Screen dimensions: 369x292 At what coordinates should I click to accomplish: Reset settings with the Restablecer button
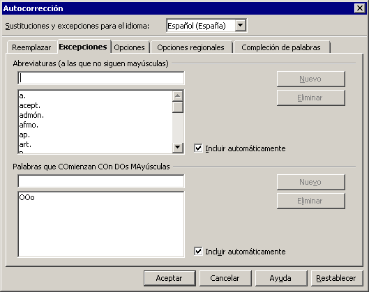coord(336,278)
